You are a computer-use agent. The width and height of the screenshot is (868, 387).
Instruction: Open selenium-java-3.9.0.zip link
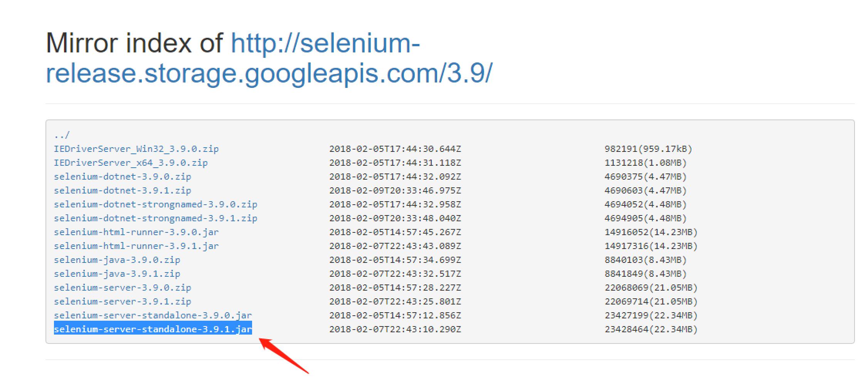[x=117, y=260]
